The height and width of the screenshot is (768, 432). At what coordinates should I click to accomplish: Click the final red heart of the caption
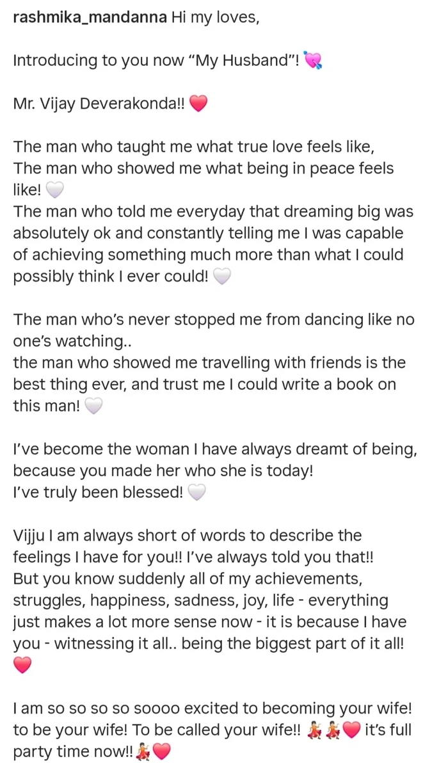tap(162, 752)
